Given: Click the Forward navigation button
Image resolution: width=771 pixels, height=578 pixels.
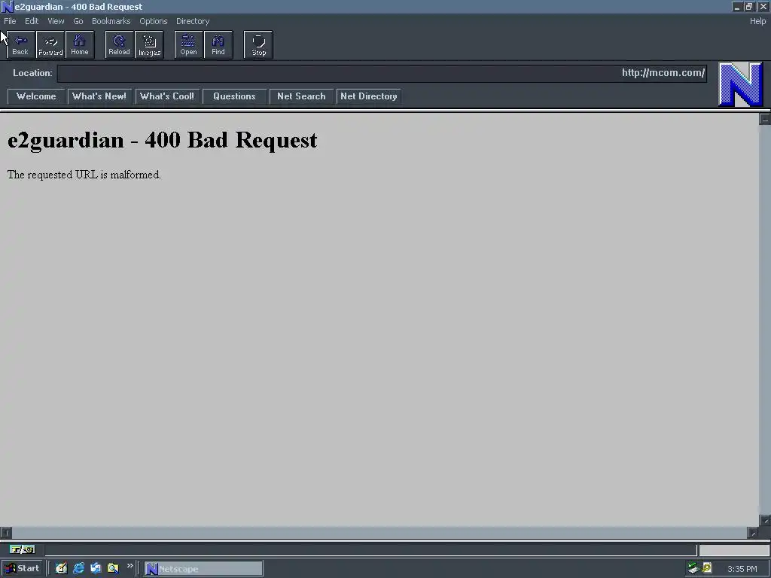Looking at the screenshot, I should pos(50,45).
